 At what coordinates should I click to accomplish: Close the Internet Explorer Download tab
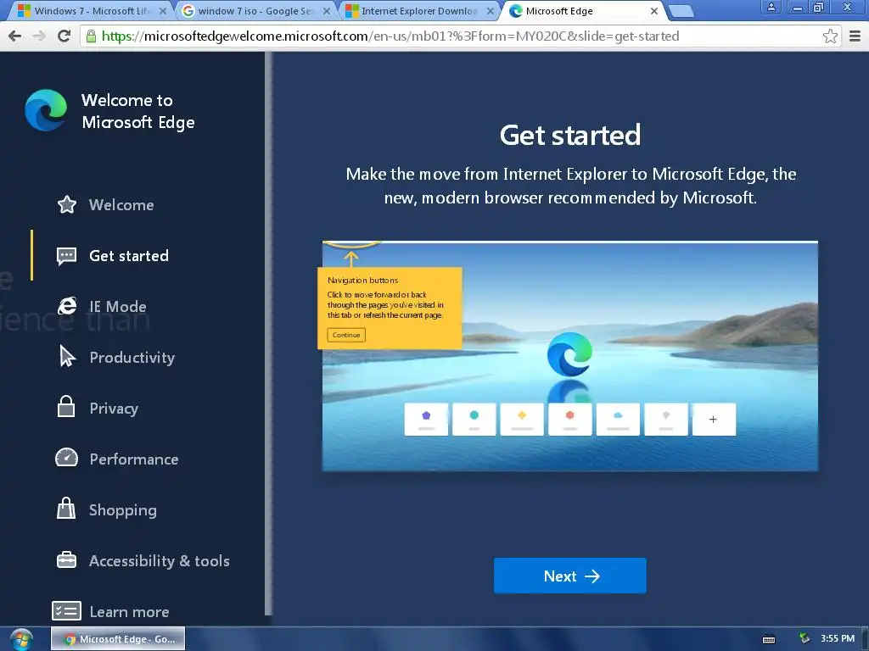coord(490,11)
